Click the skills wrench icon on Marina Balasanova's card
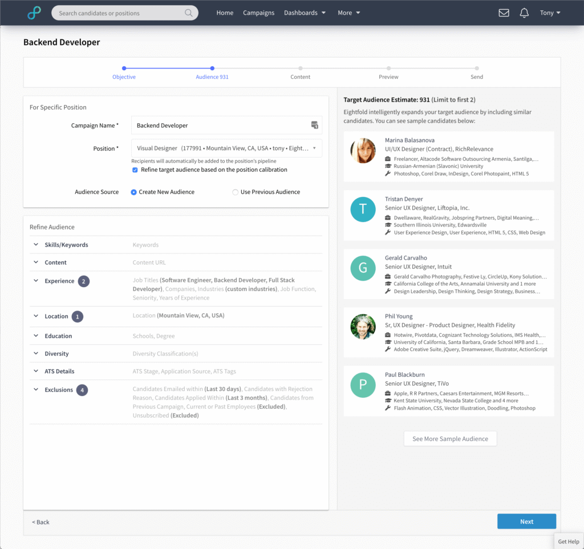 point(389,173)
